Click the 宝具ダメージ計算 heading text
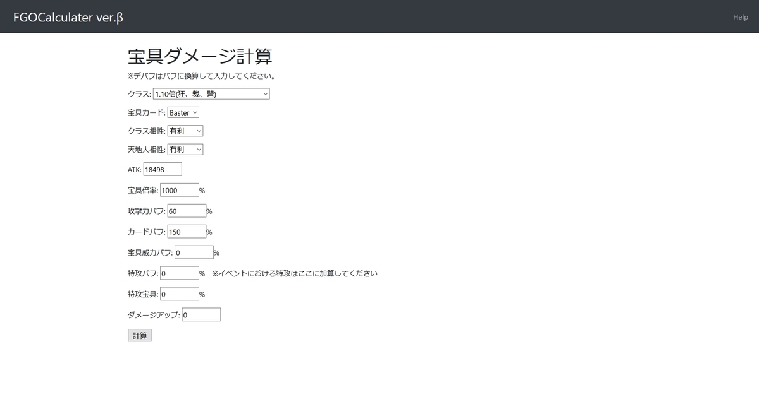Viewport: 759px width, 409px height. [200, 56]
